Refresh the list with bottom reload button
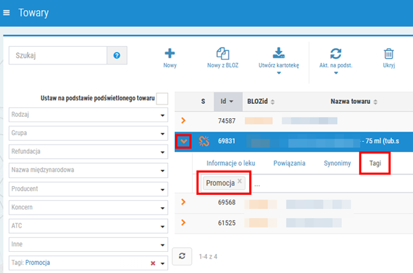This screenshot has height=273, width=413. click(182, 256)
